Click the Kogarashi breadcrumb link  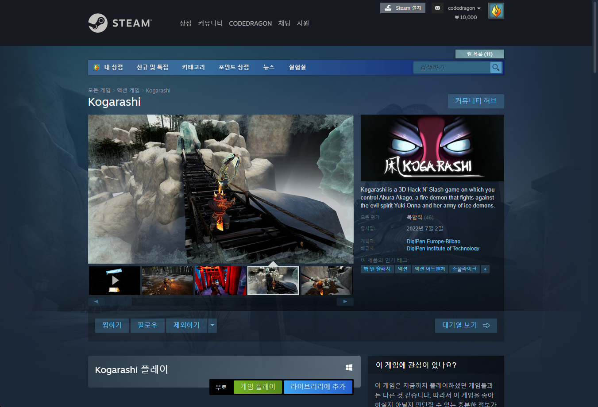[x=158, y=90]
